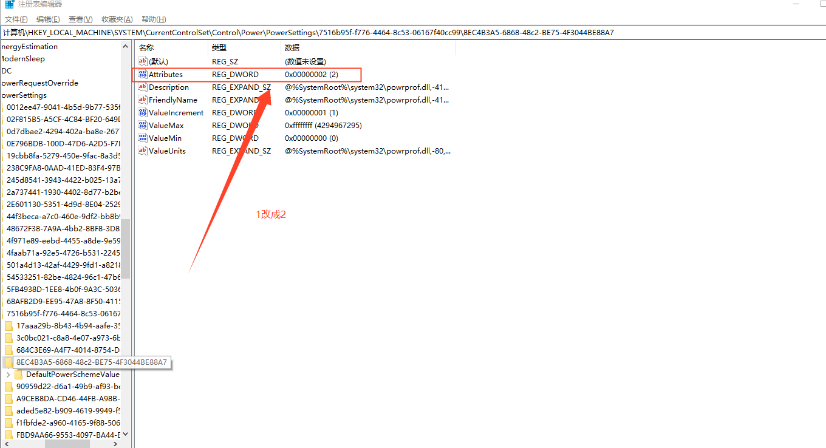This screenshot has height=448, width=826.
Task: Open the 文件(F) menu
Action: pos(16,19)
